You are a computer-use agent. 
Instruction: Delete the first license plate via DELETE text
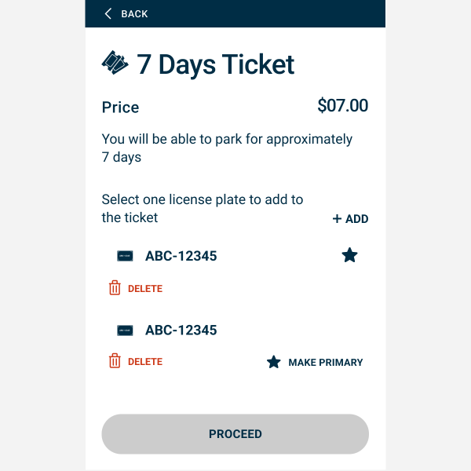coord(145,289)
